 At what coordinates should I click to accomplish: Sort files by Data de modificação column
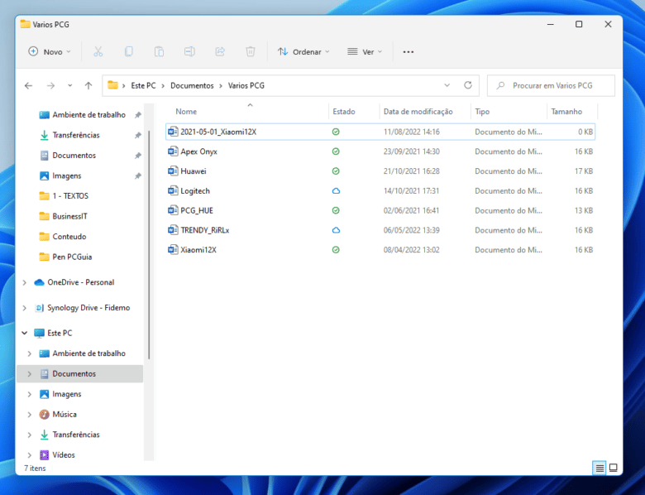[418, 112]
